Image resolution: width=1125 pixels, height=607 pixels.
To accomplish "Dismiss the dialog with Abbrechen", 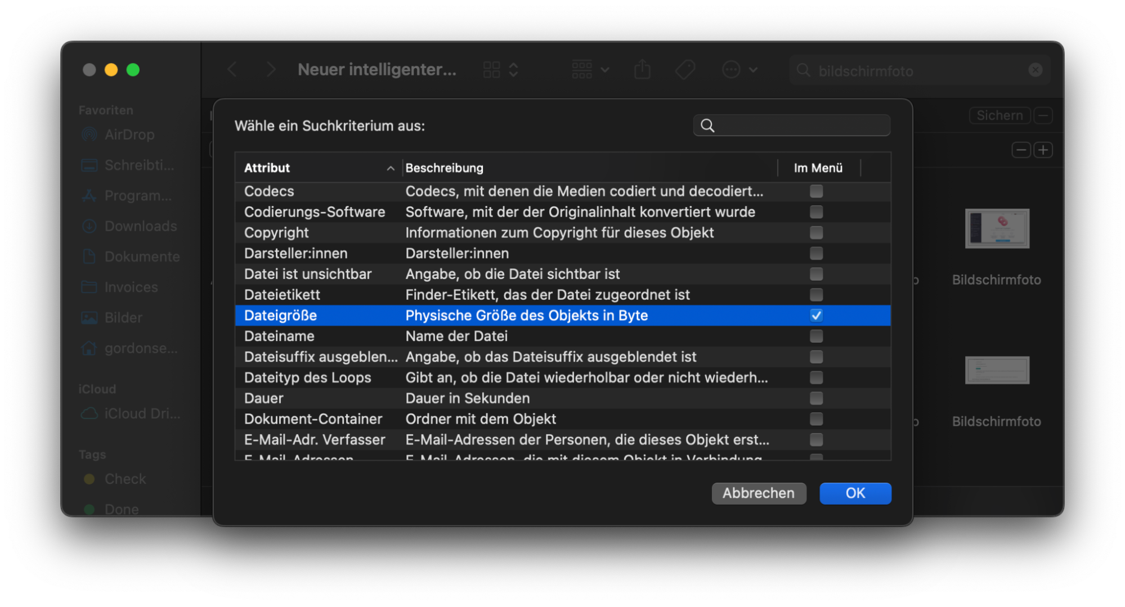I will pos(759,493).
